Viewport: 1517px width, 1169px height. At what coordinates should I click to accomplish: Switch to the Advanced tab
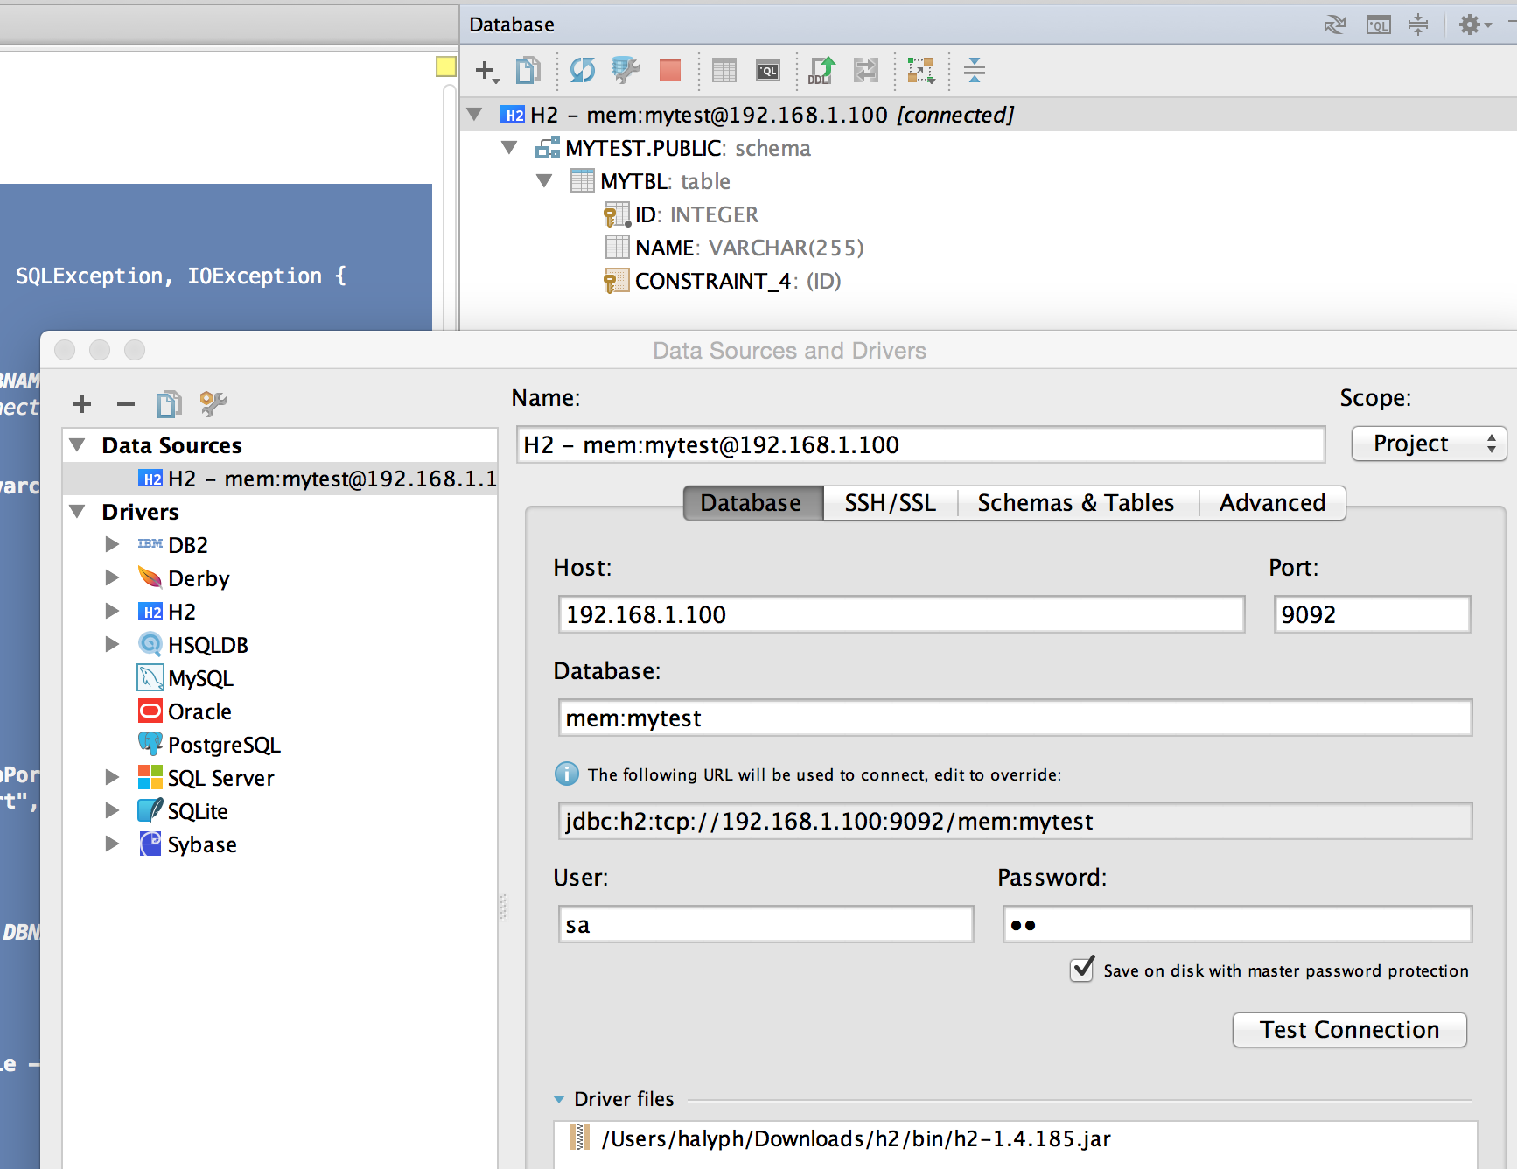[1272, 503]
